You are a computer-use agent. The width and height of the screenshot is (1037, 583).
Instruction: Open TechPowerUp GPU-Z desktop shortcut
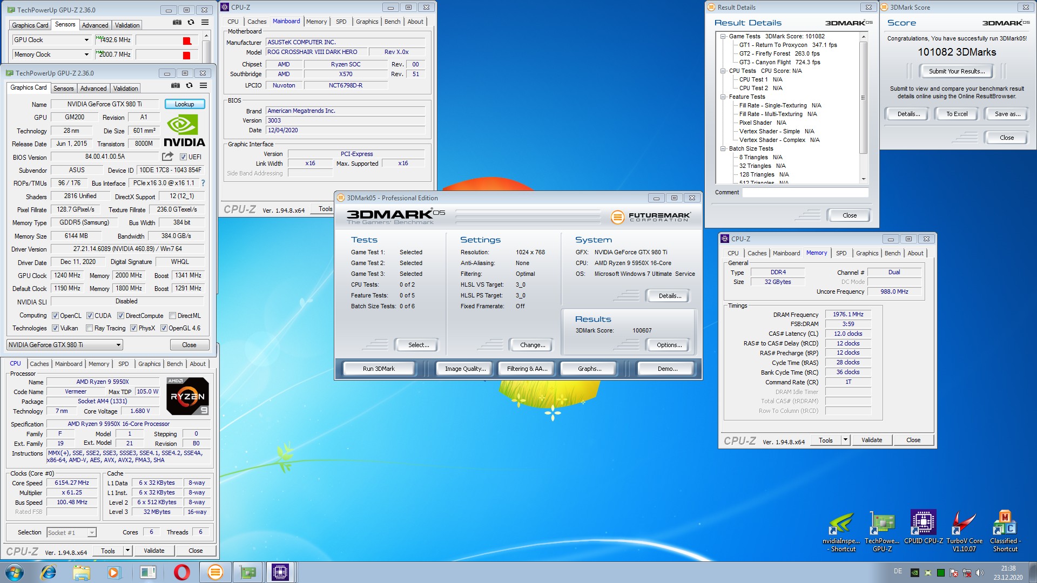pyautogui.click(x=882, y=532)
